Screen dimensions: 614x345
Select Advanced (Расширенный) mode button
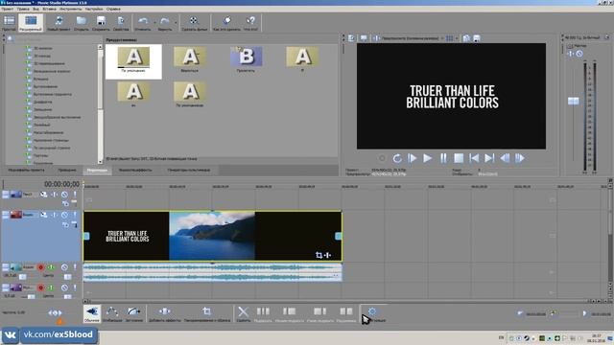(31, 23)
